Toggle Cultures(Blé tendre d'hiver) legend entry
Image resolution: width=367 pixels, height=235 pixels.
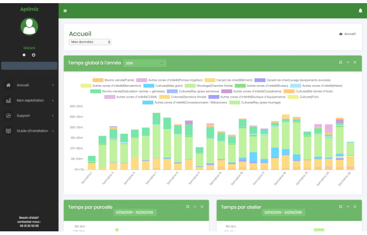coord(308,91)
